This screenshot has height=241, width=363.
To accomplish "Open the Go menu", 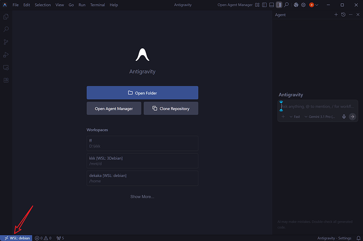I will click(x=71, y=5).
